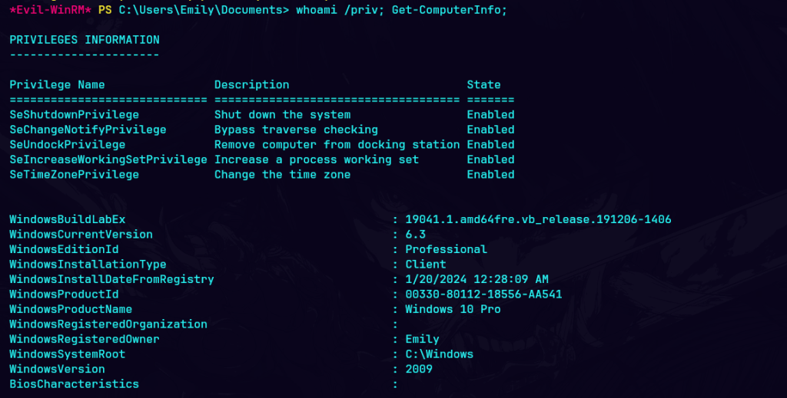Image resolution: width=787 pixels, height=398 pixels.
Task: Click the 'Privilege Name' column header
Action: coord(57,84)
